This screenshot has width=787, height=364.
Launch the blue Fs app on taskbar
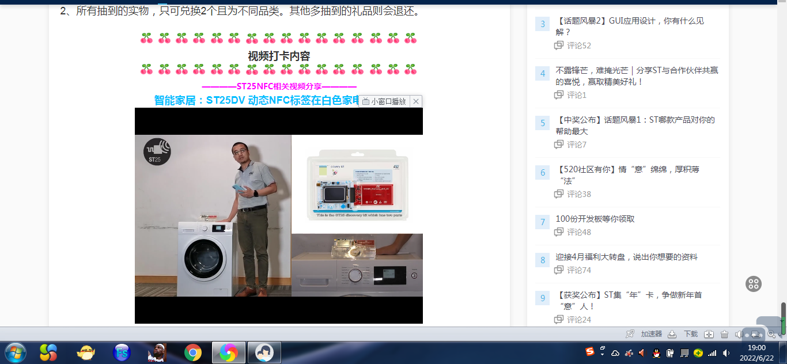click(122, 352)
